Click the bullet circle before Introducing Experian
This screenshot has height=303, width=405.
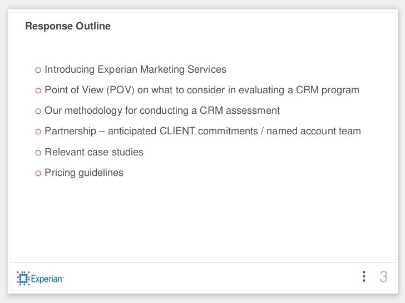[x=38, y=70]
